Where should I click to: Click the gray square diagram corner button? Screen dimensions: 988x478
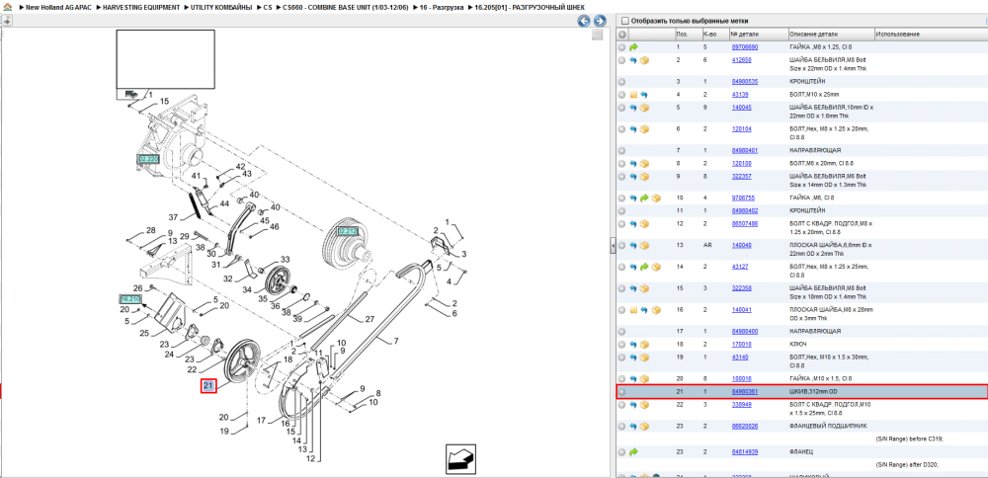click(x=597, y=36)
